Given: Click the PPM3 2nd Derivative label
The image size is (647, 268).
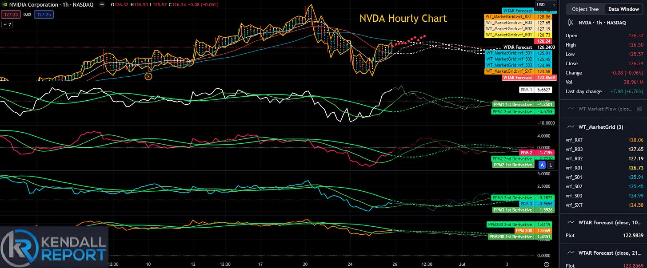Looking at the screenshot, I should [x=512, y=197].
